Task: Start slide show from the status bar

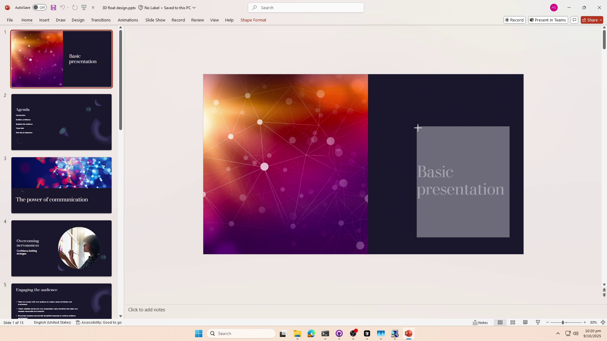Action: [x=538, y=322]
